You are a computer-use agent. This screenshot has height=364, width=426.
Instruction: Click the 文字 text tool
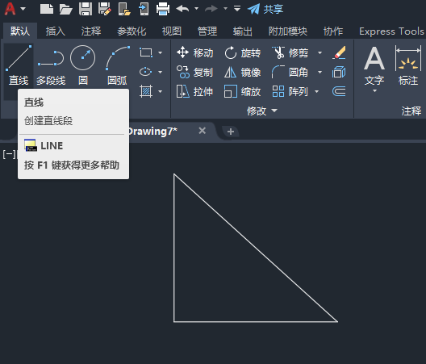click(374, 66)
